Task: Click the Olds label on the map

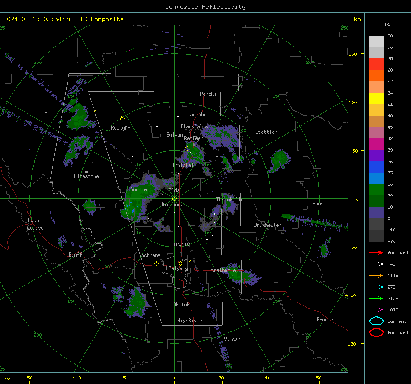Action: (174, 190)
